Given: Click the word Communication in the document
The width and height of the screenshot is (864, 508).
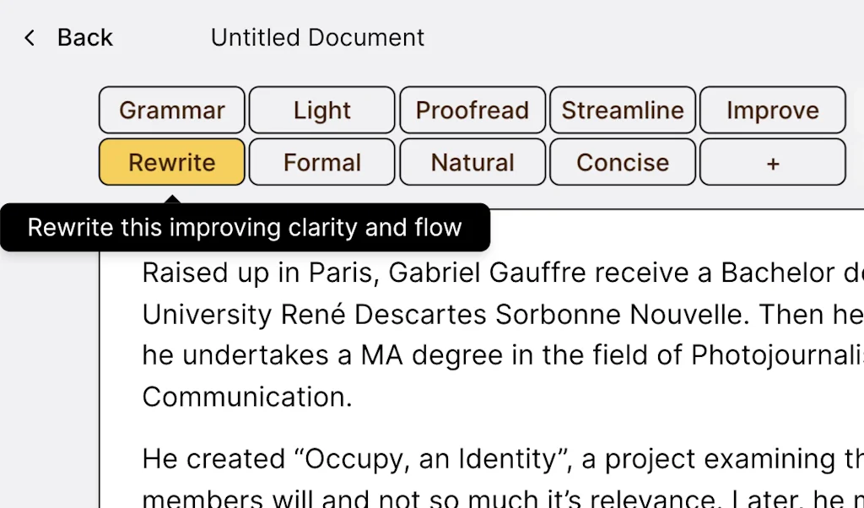Looking at the screenshot, I should 246,396.
